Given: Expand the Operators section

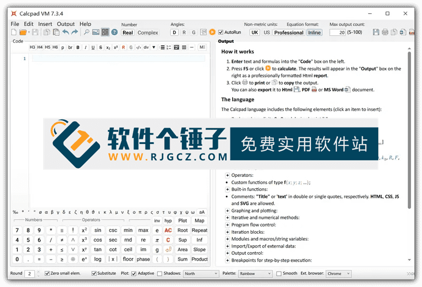Looking at the screenshot, I should pos(227,175).
